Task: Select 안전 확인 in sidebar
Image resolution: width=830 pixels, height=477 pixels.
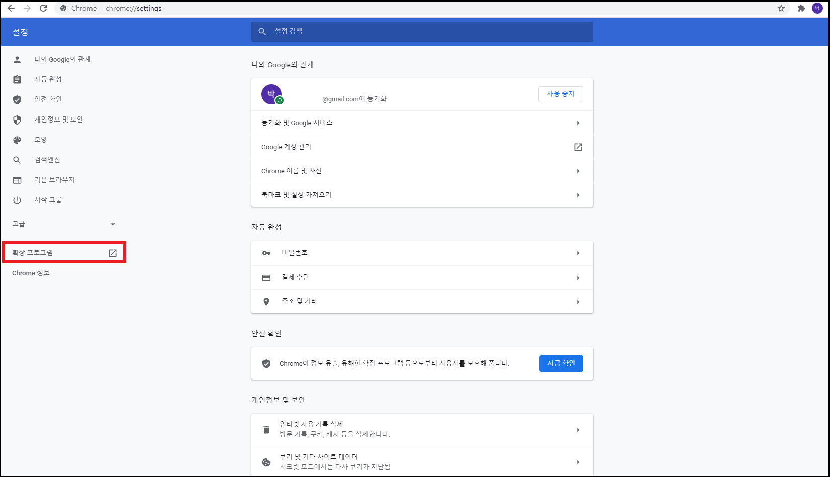Action: (x=48, y=99)
